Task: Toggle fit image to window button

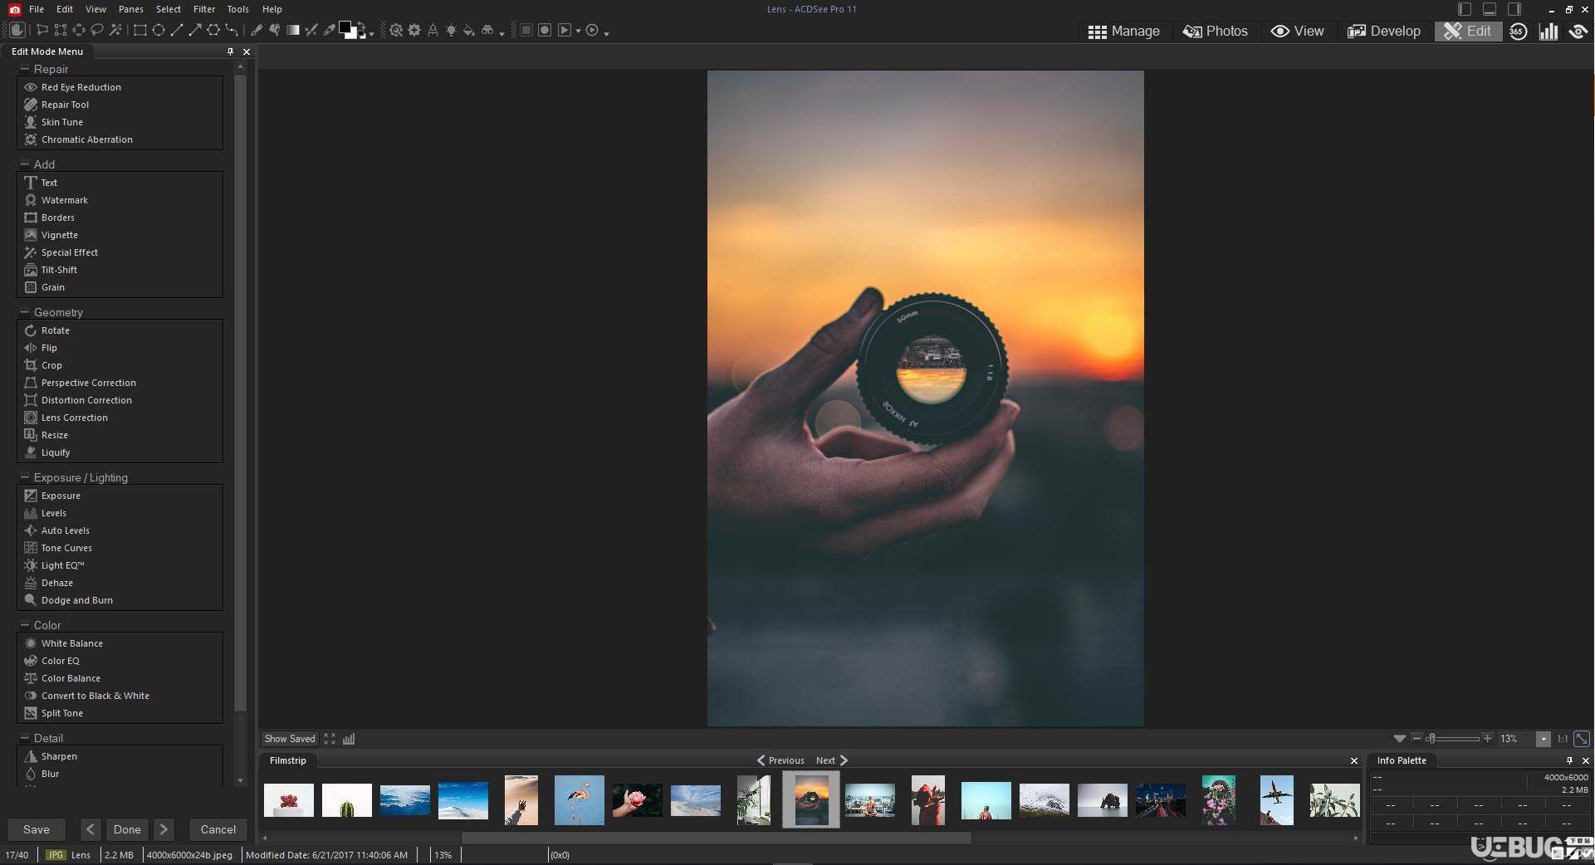Action: 1582,739
